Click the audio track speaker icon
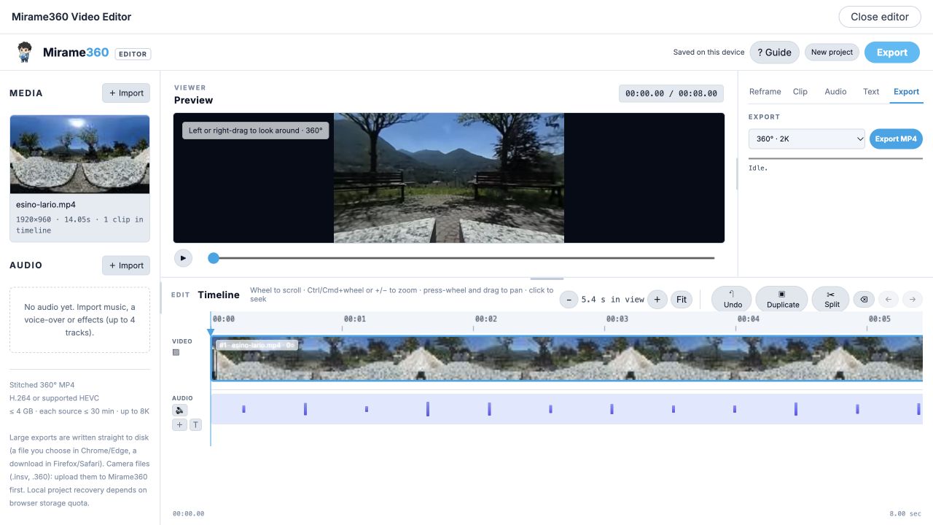933x525 pixels. coord(180,411)
